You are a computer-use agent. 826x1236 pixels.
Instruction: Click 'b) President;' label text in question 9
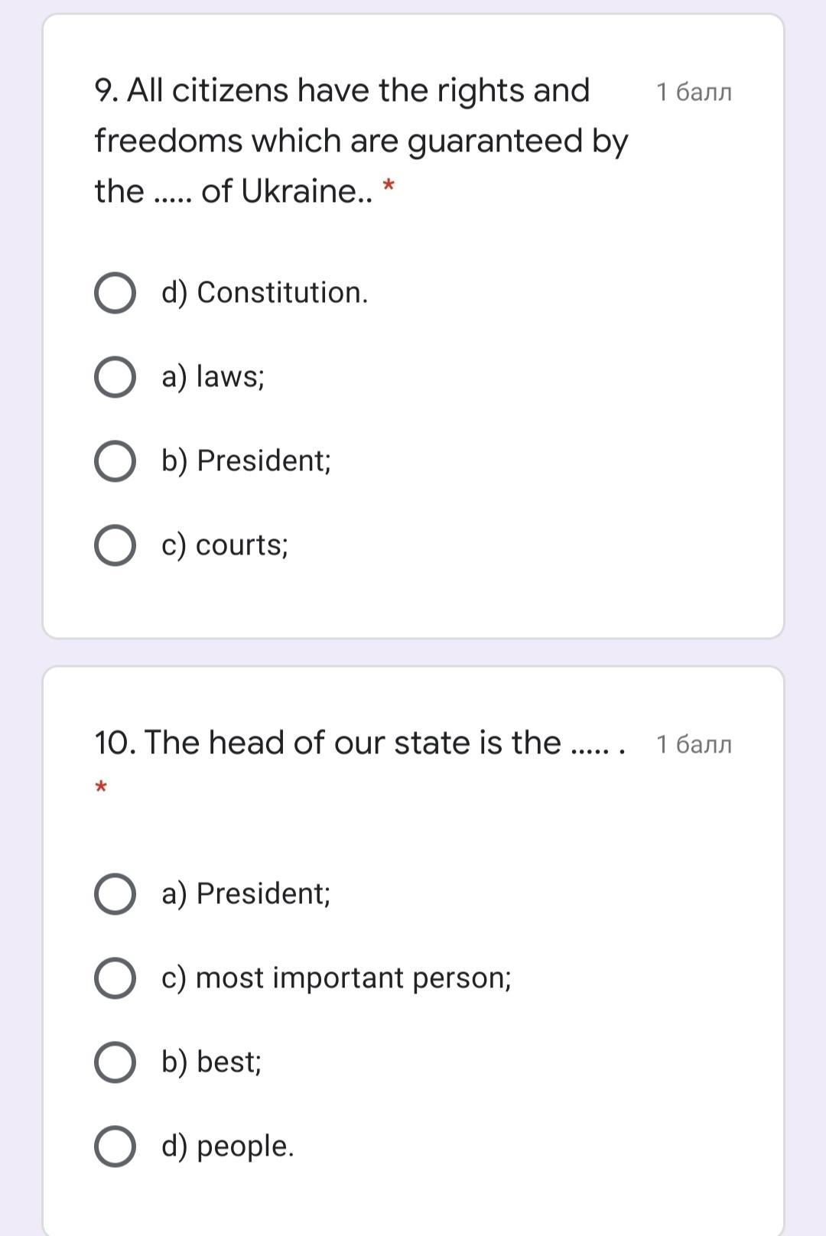point(246,461)
